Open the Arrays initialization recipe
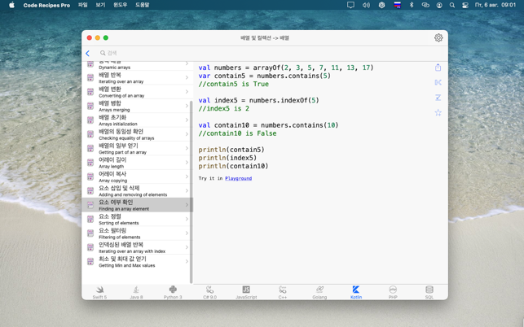This screenshot has height=327, width=524. click(x=137, y=120)
